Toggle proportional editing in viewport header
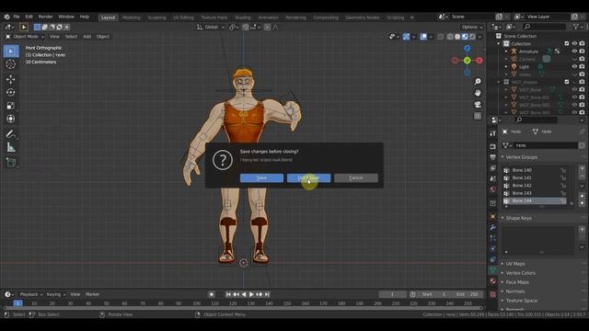Image resolution: width=589 pixels, height=331 pixels. tap(267, 27)
